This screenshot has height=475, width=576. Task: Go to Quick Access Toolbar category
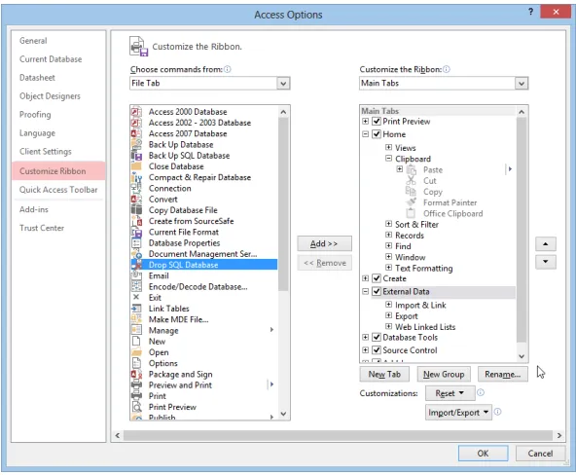[58, 190]
